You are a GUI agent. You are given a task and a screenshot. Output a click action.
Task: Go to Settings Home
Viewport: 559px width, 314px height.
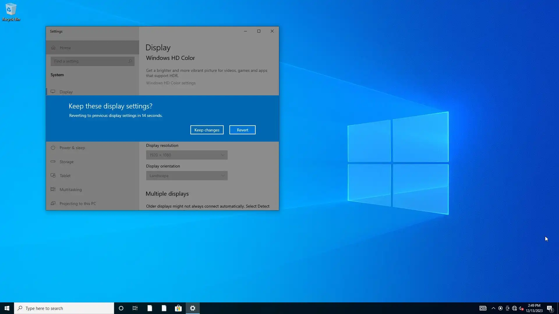65,48
